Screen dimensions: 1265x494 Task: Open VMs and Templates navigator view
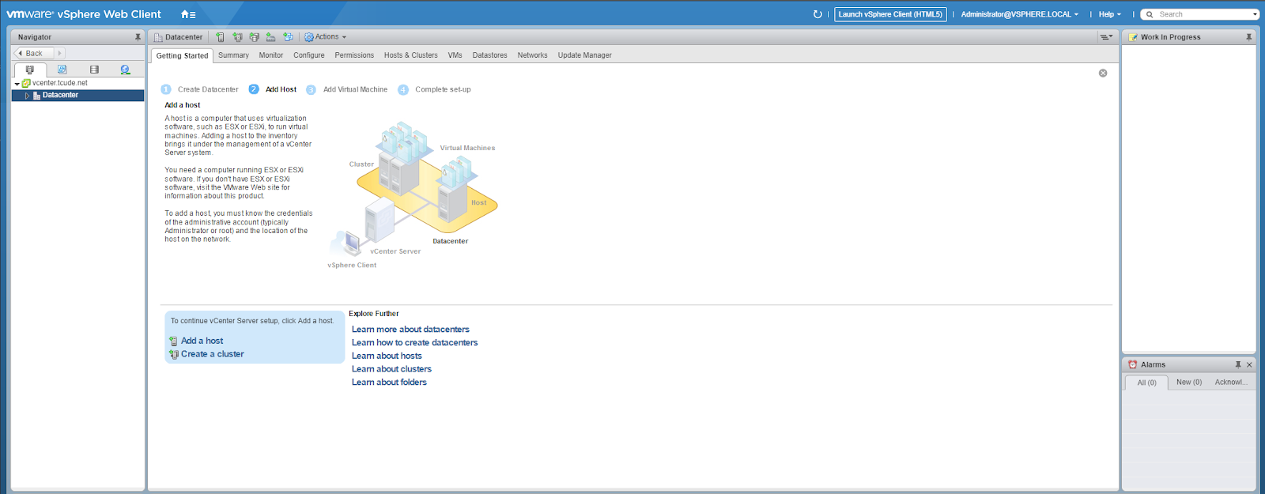[62, 70]
